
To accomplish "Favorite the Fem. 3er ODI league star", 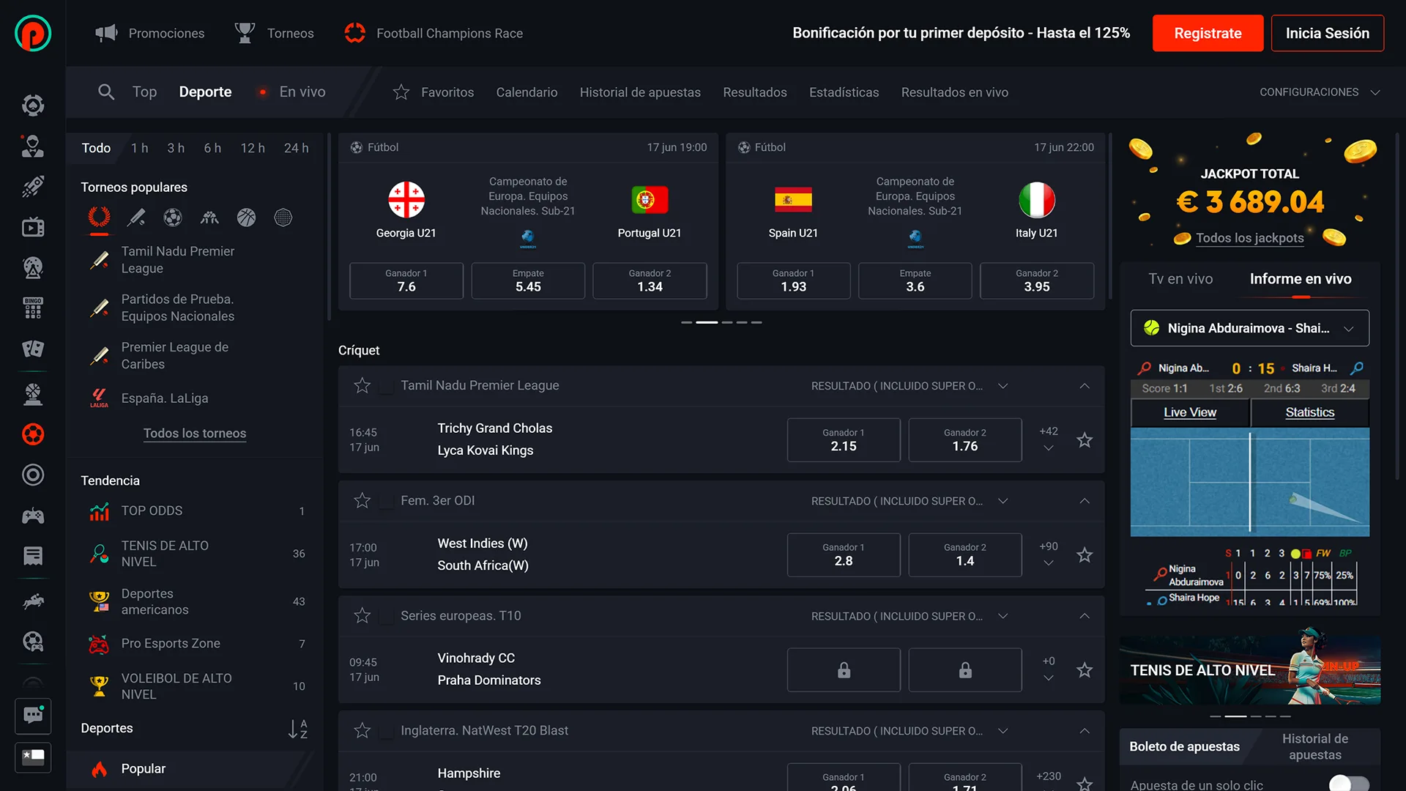I will [362, 500].
